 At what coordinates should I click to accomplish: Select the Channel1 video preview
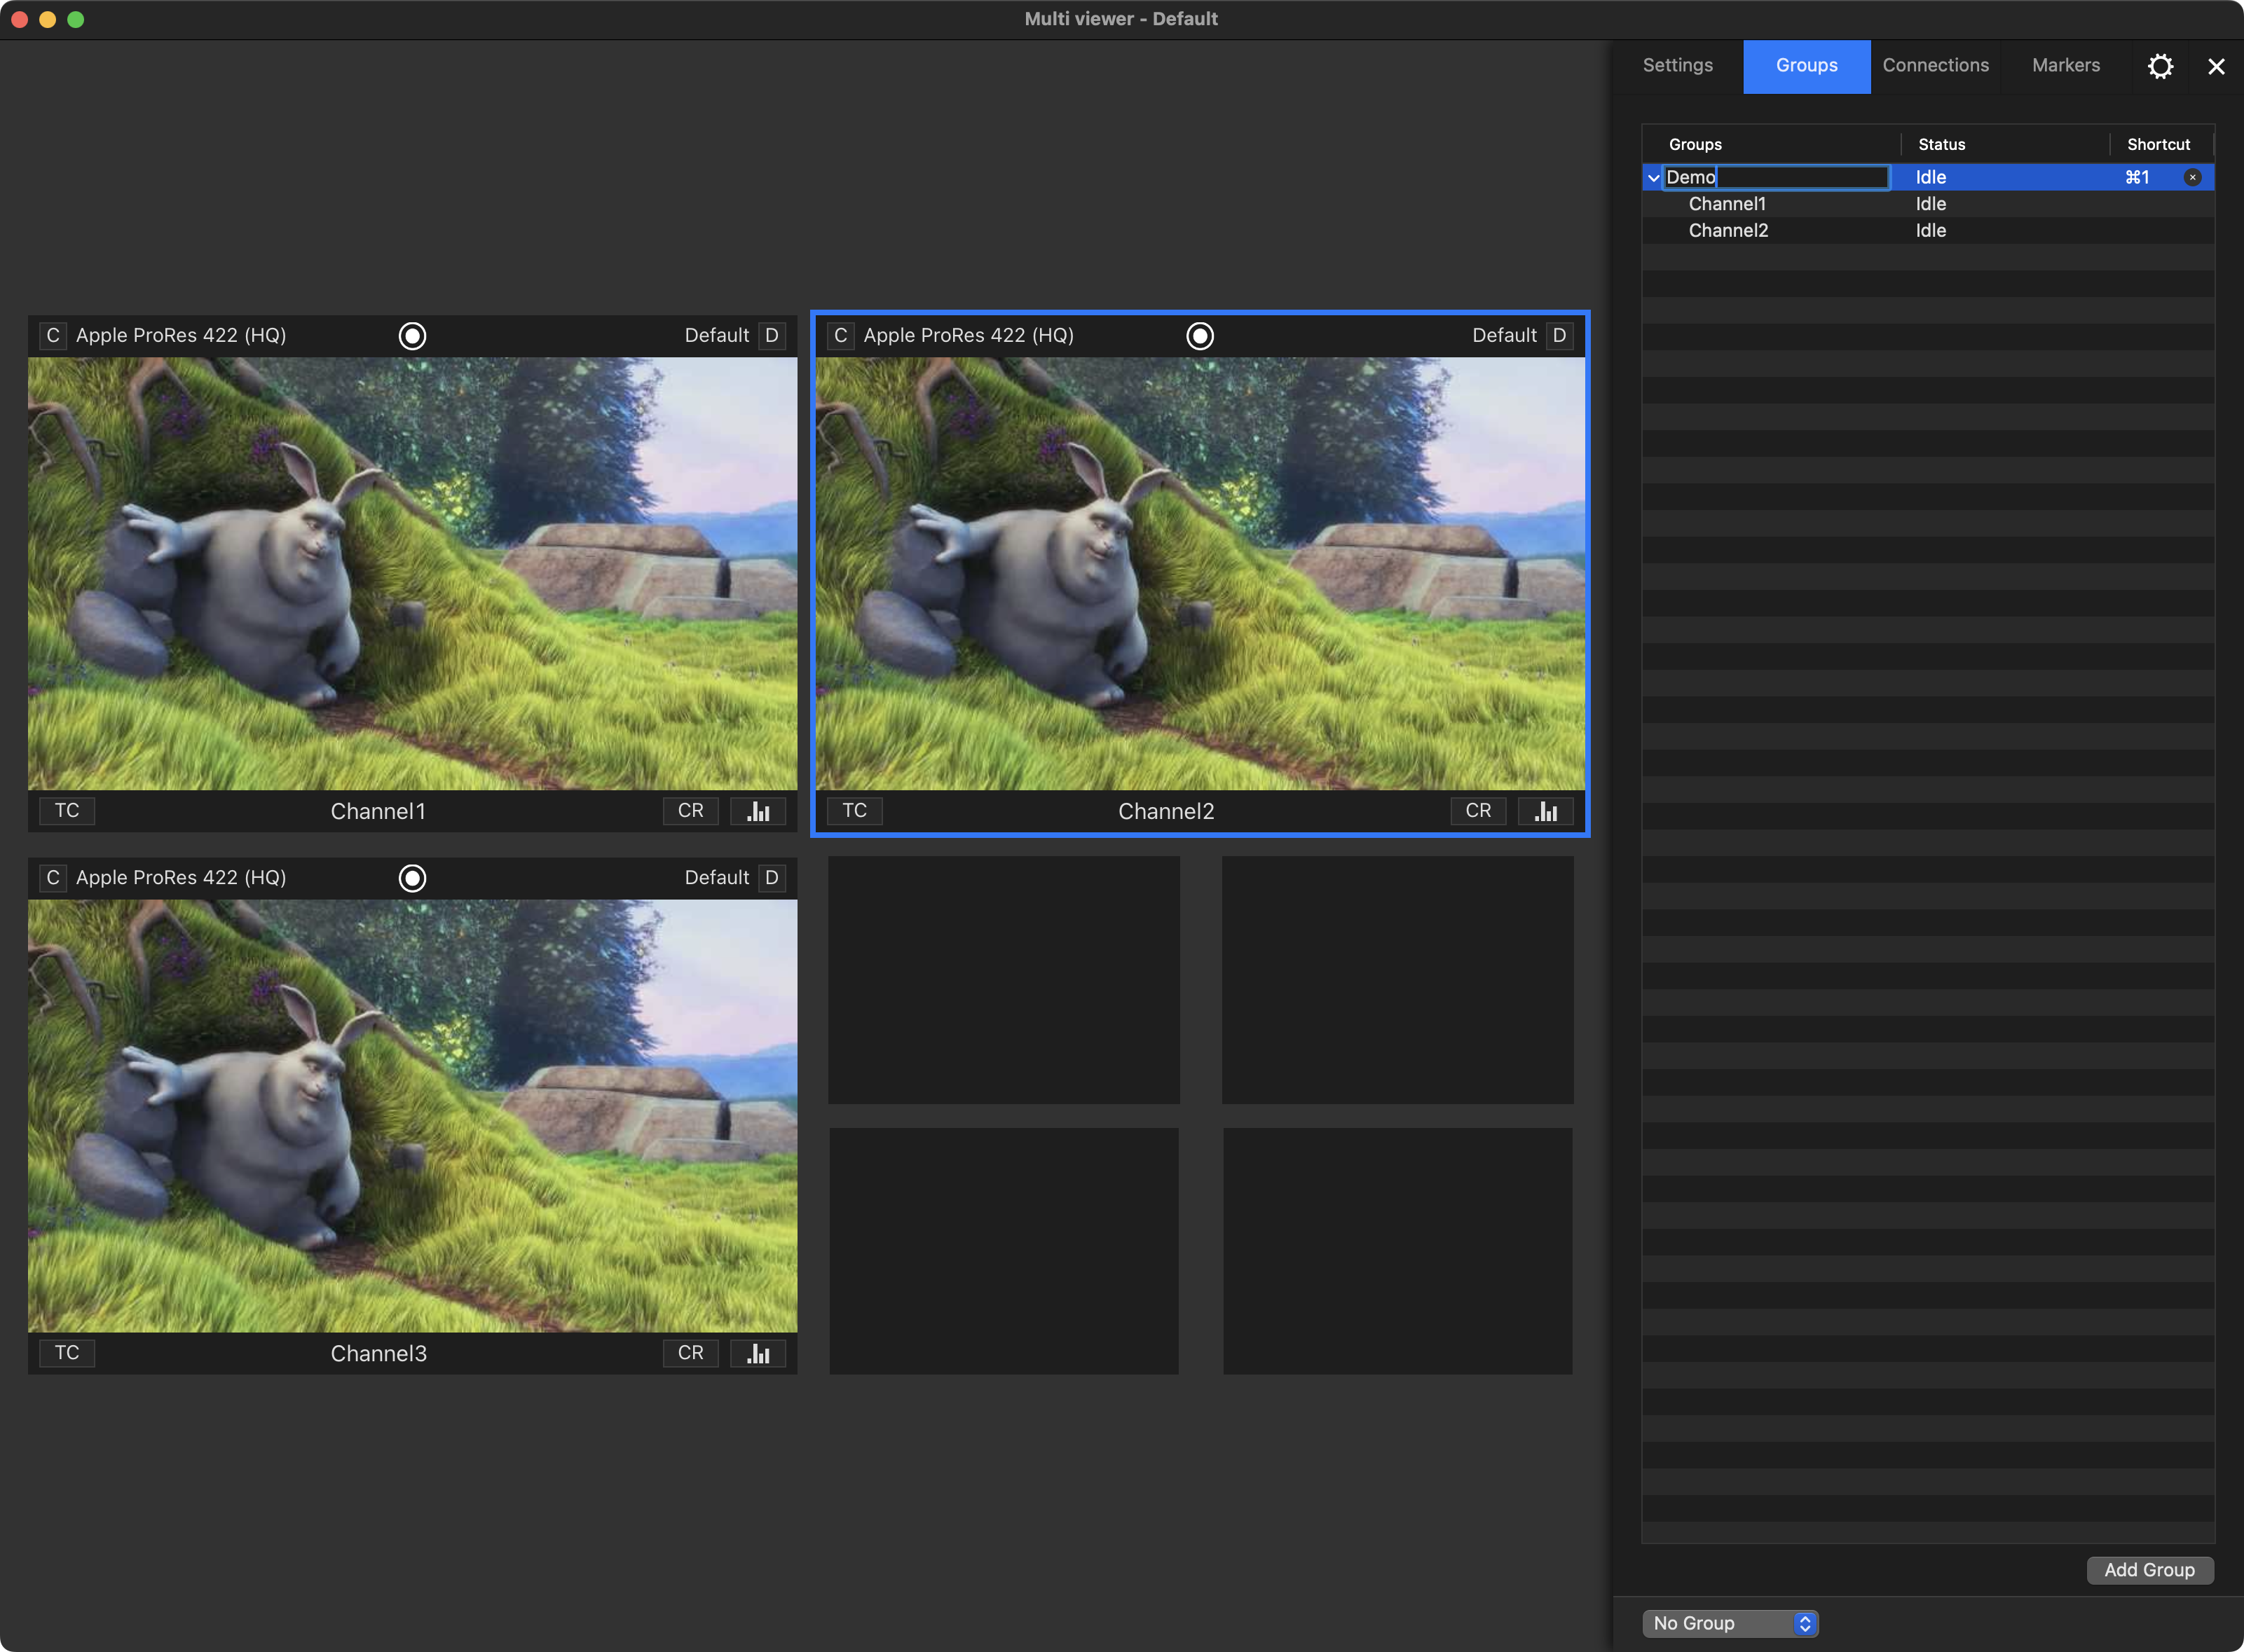coord(412,574)
